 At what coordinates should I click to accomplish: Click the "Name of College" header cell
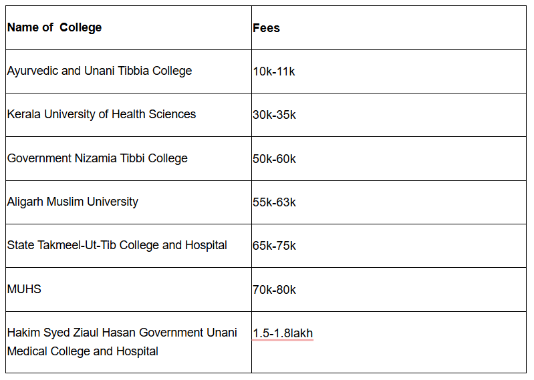point(55,27)
